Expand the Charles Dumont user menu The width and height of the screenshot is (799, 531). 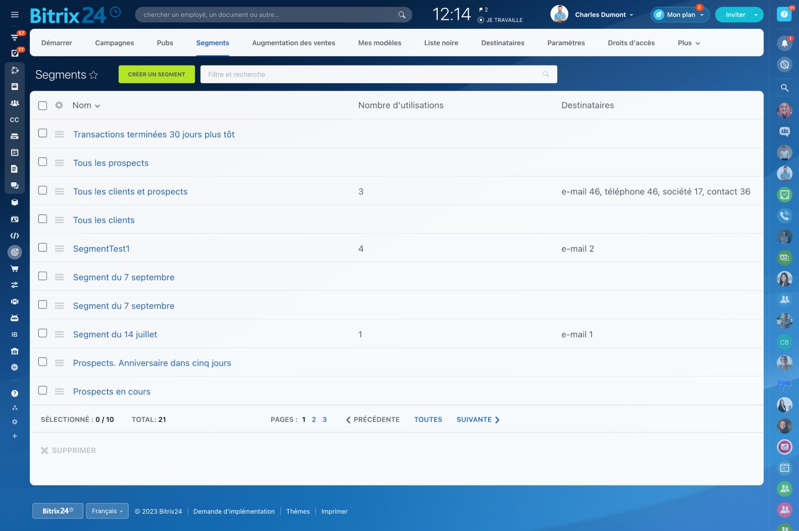[604, 15]
